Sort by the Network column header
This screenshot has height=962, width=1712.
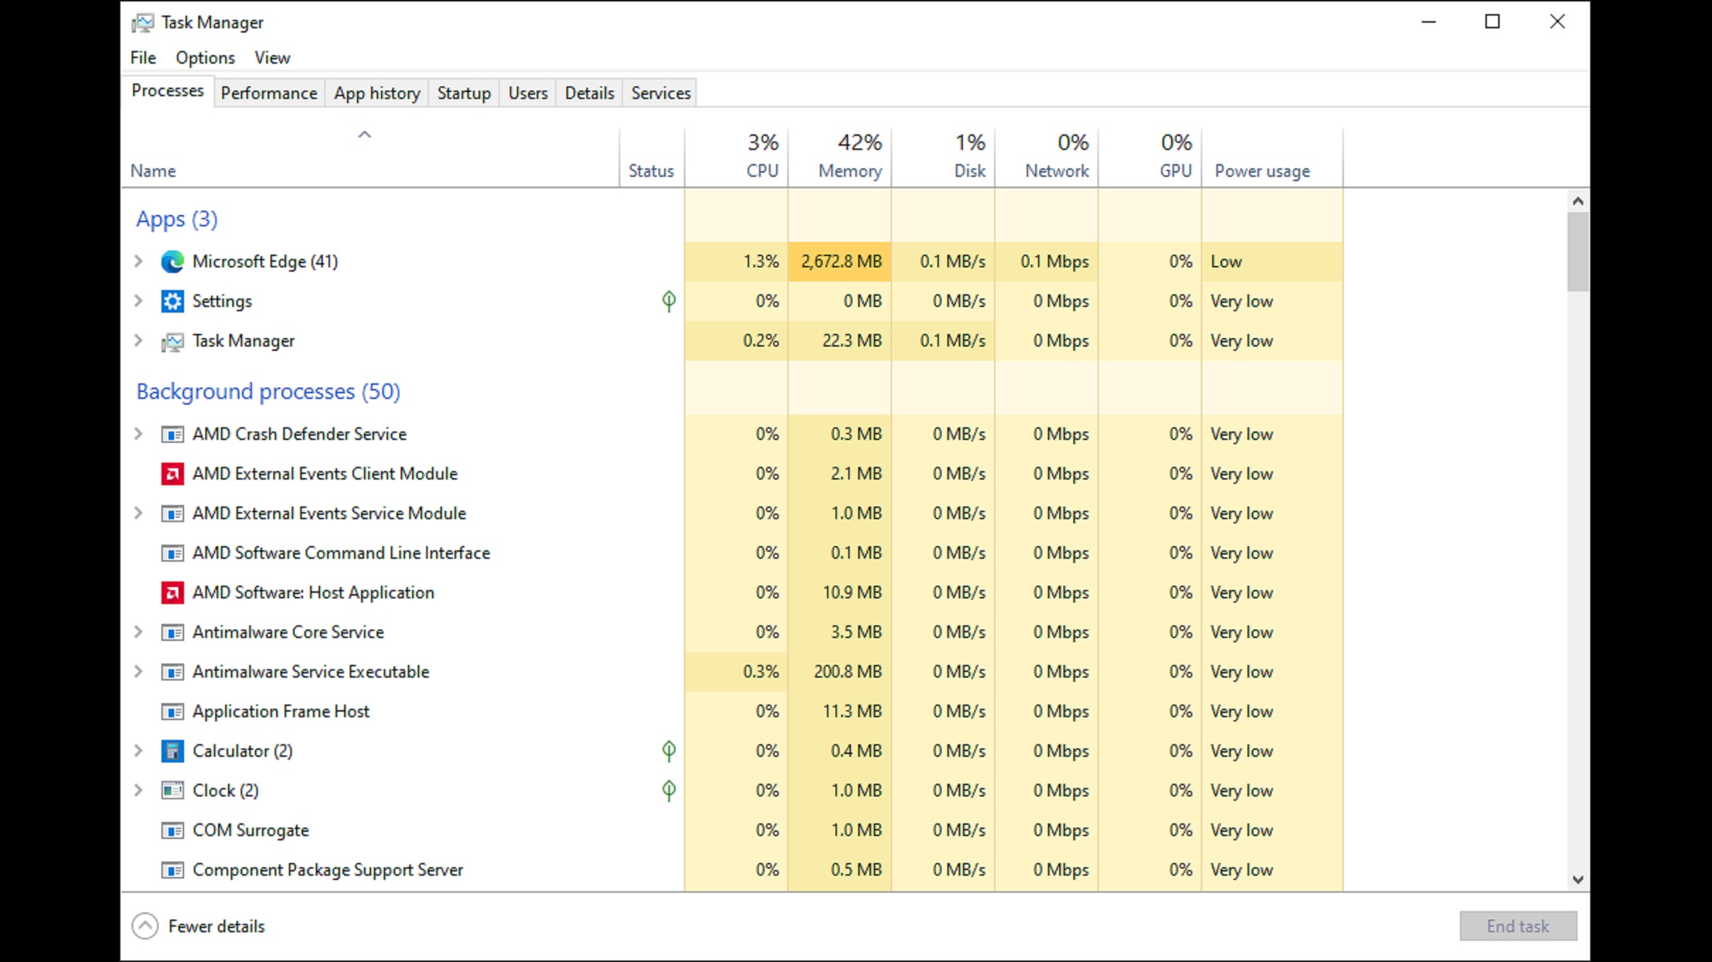[1046, 158]
